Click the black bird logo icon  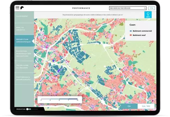[x=22, y=8]
